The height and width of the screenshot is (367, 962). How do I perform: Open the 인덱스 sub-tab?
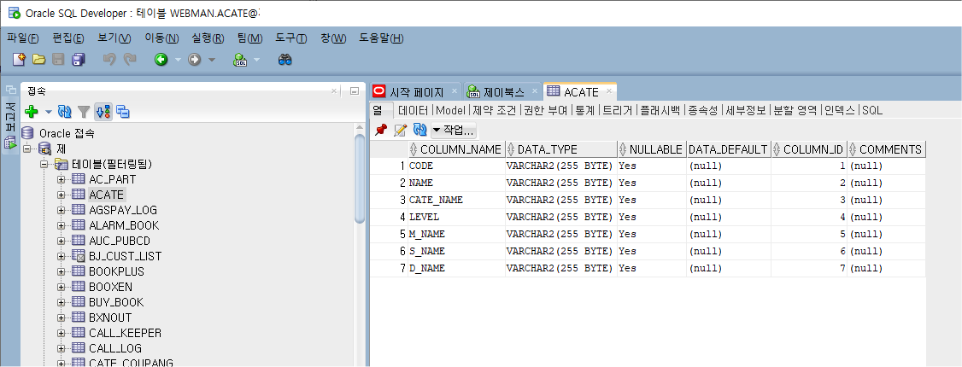[839, 110]
